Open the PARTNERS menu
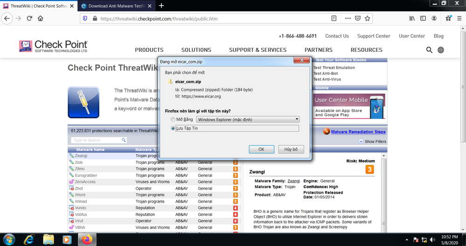466x246 pixels. [318, 50]
